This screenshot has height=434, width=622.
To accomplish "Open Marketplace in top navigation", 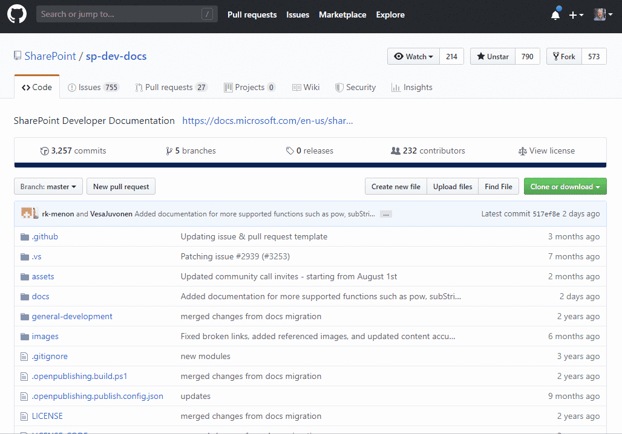I will tap(342, 15).
